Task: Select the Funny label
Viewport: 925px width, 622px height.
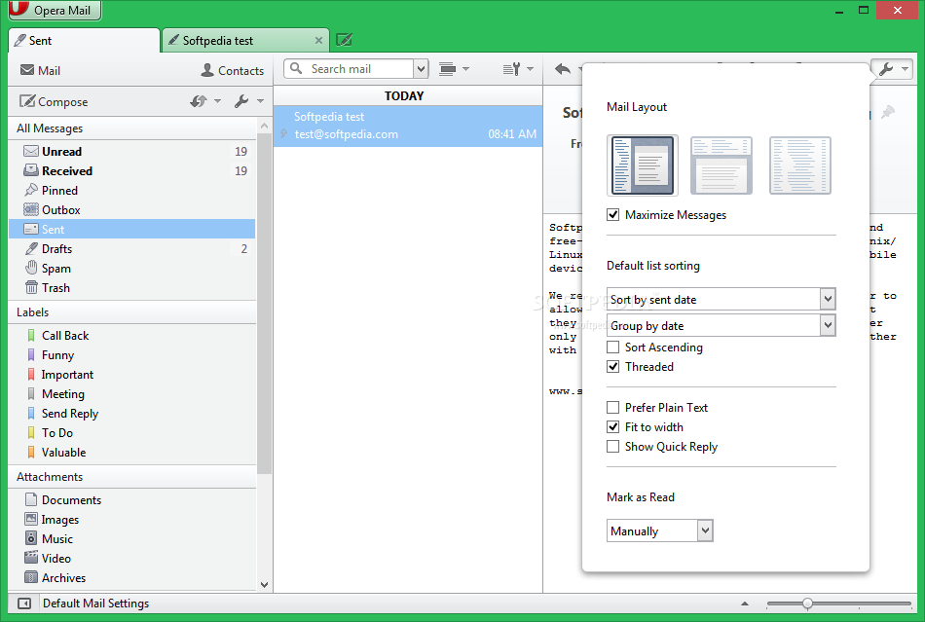Action: pyautogui.click(x=132, y=355)
